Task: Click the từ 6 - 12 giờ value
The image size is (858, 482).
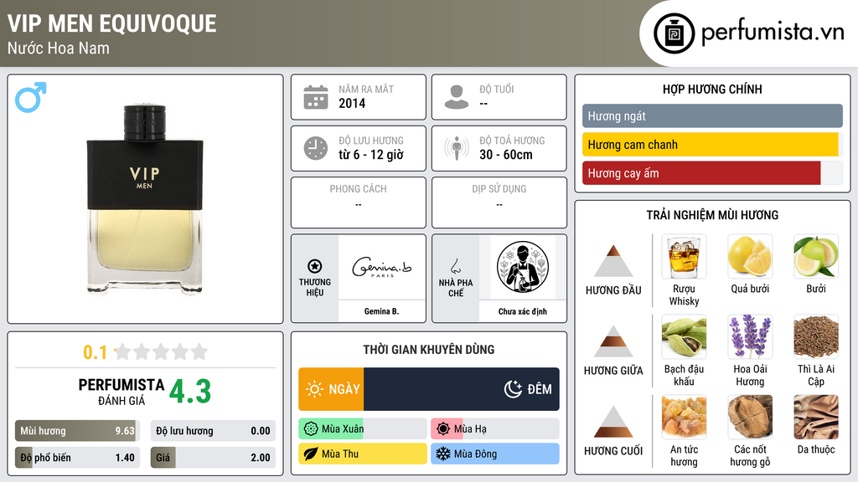Action: coord(371,155)
